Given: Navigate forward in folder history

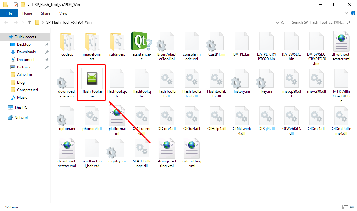Looking at the screenshot, I should [x=15, y=22].
